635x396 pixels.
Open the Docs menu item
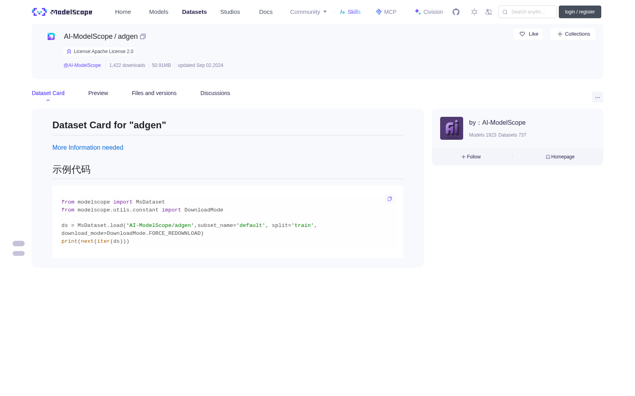[x=266, y=12]
